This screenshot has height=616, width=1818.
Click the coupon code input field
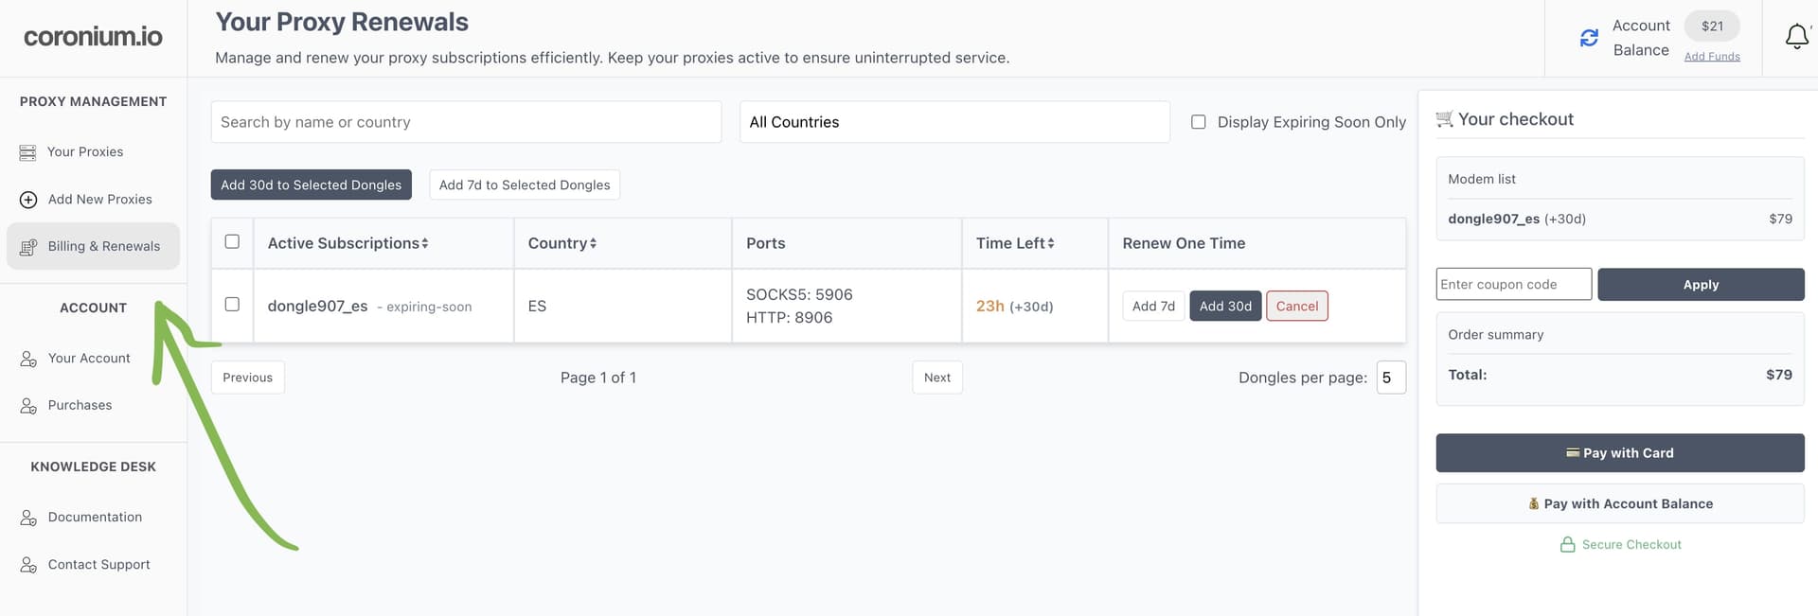1512,285
